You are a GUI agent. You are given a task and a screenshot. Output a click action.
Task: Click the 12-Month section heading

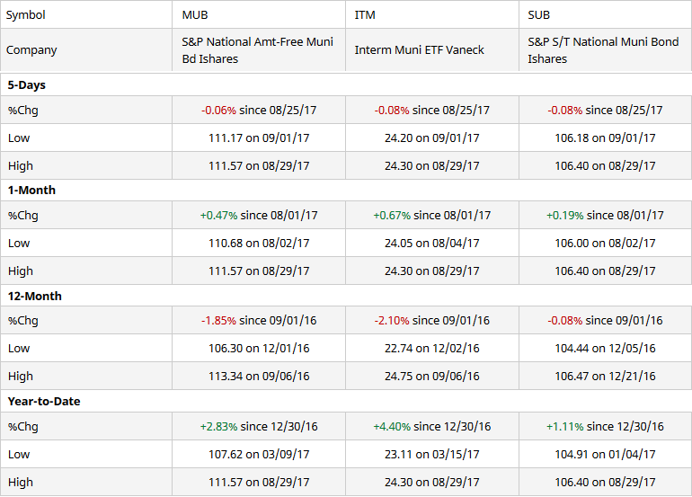tap(34, 296)
